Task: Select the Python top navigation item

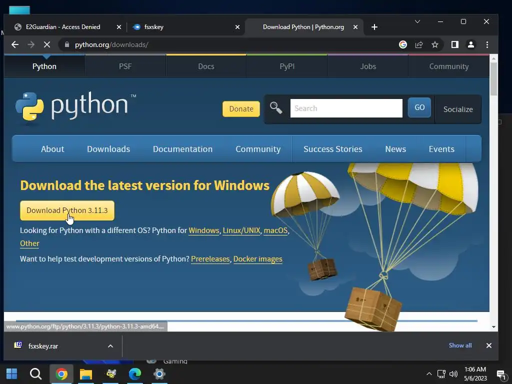Action: [44, 66]
